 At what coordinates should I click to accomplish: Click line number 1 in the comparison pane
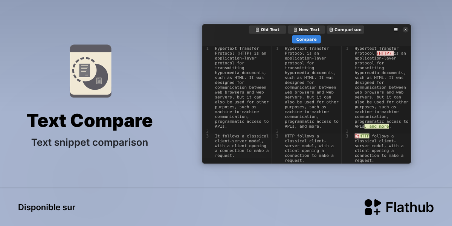[347, 49]
